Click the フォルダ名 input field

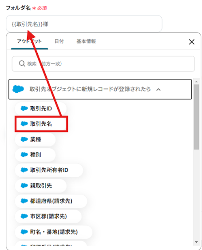pyautogui.click(x=84, y=24)
